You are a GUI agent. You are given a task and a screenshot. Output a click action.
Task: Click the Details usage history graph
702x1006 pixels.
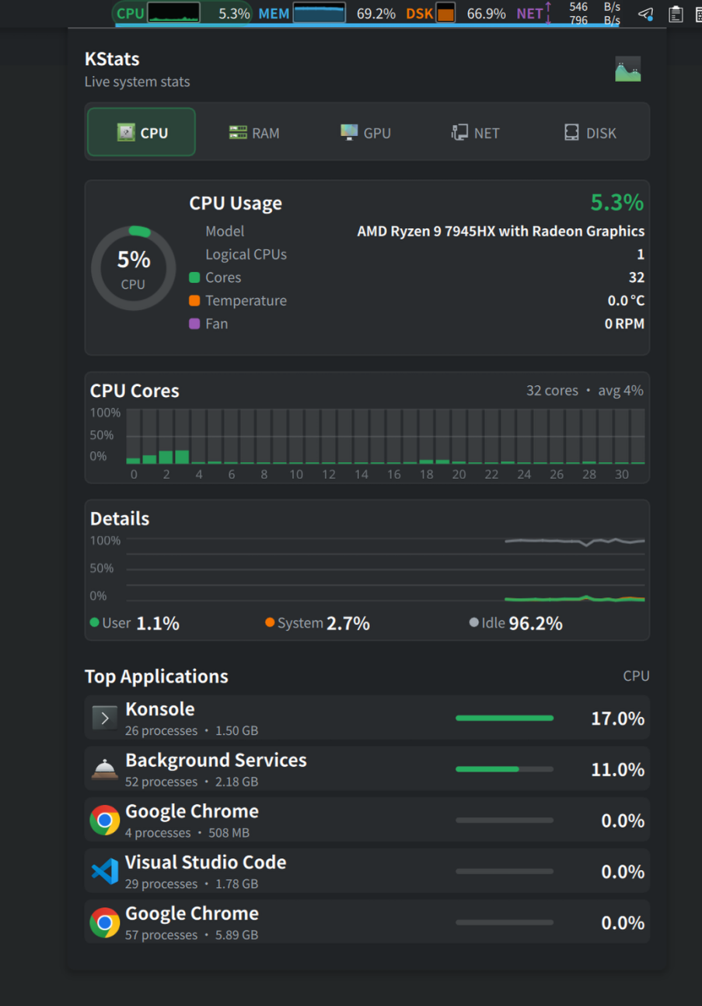[x=386, y=569]
